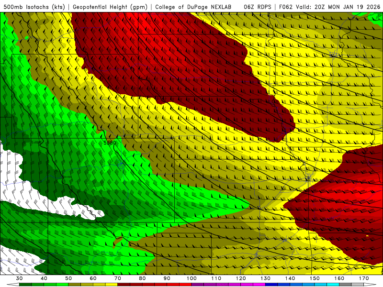The image size is (383, 287).
Task: Click the '140' value on color scale
Action: coord(290,278)
